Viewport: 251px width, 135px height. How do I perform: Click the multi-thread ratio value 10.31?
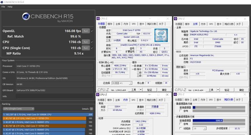click(x=237, y=129)
